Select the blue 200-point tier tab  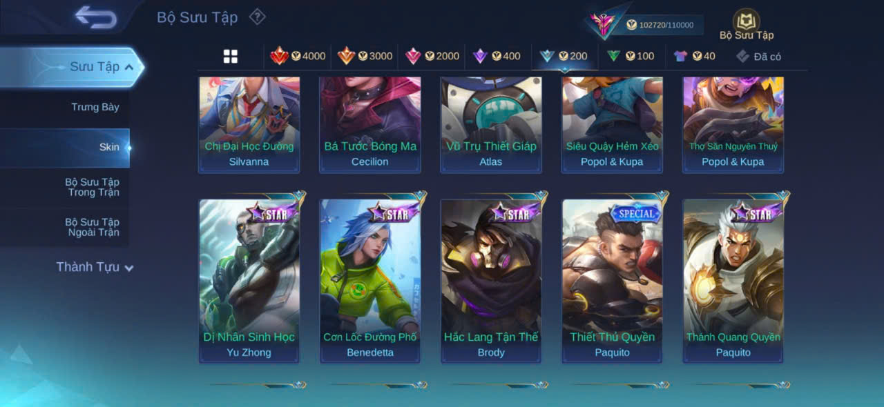click(564, 56)
